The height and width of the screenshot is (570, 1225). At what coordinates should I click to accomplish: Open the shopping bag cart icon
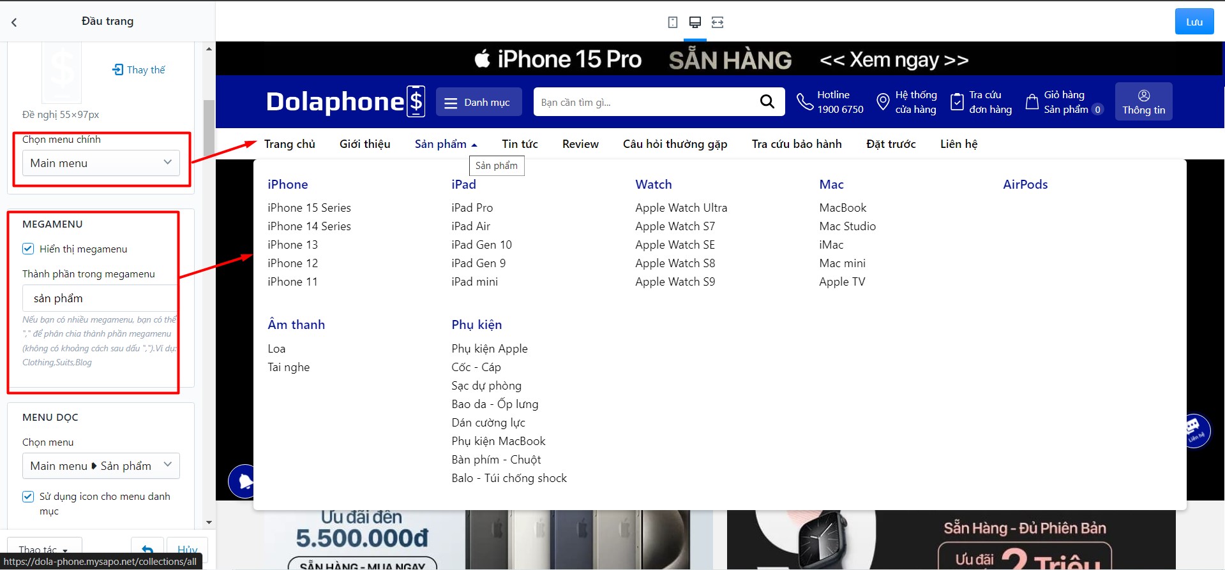[1032, 102]
